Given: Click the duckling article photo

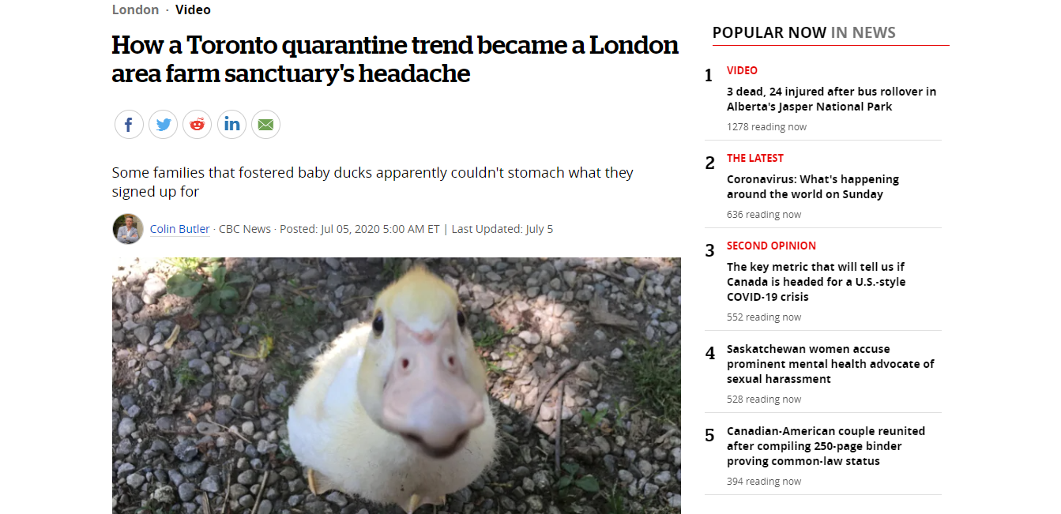Looking at the screenshot, I should click(396, 385).
